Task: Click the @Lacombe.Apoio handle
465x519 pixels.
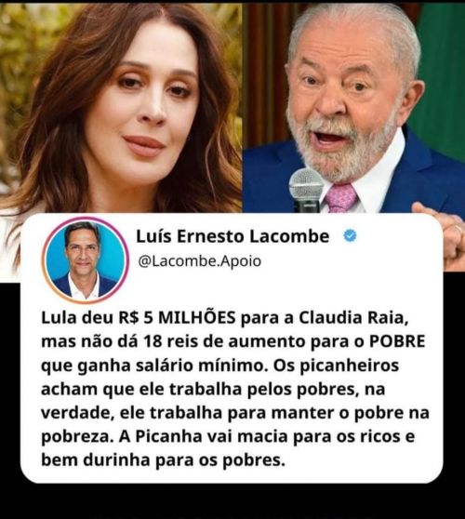Action: point(200,261)
